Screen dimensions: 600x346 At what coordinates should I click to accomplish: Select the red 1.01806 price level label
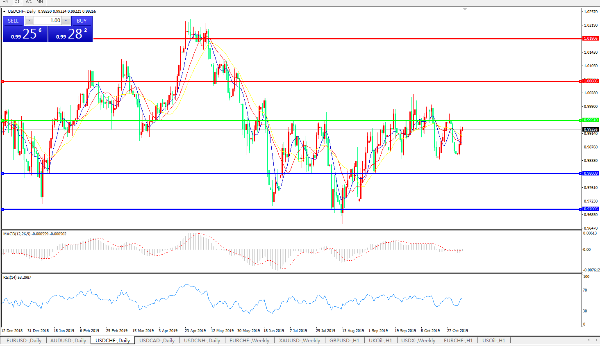click(x=591, y=39)
